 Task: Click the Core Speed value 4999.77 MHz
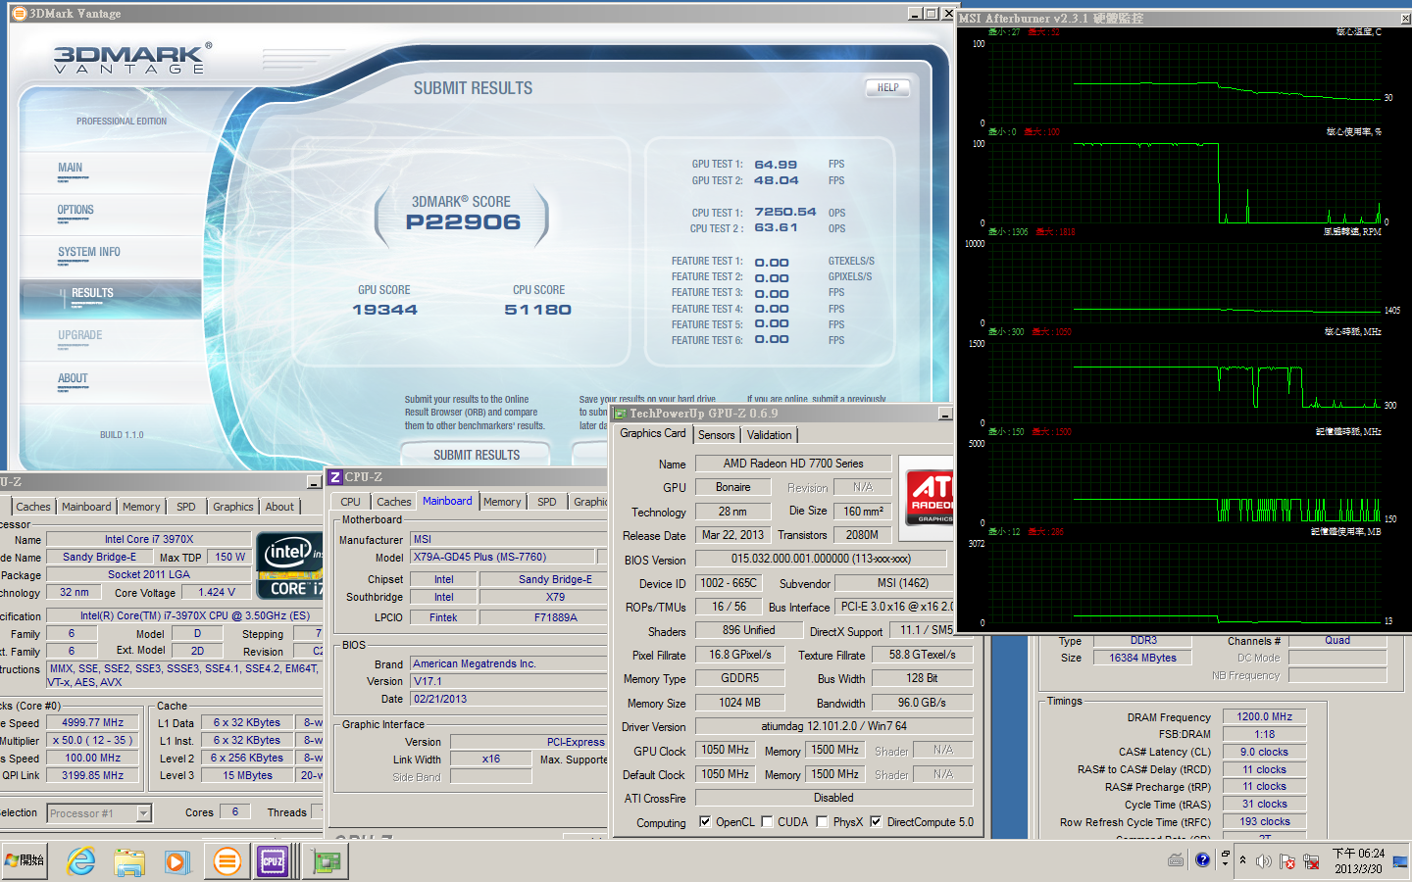tap(93, 722)
